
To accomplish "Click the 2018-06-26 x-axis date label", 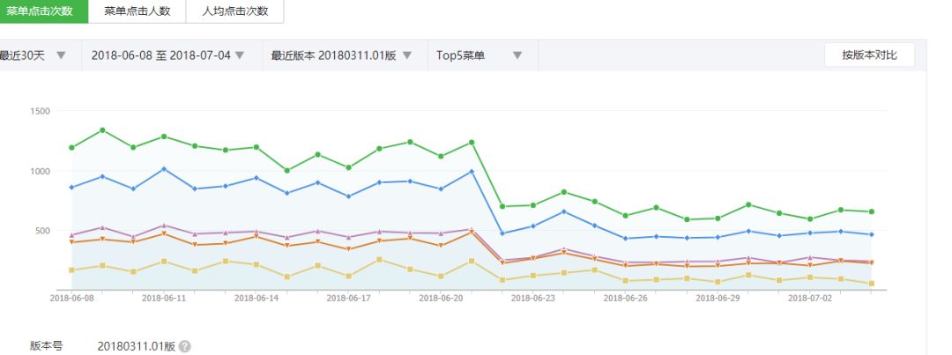I will click(x=625, y=298).
